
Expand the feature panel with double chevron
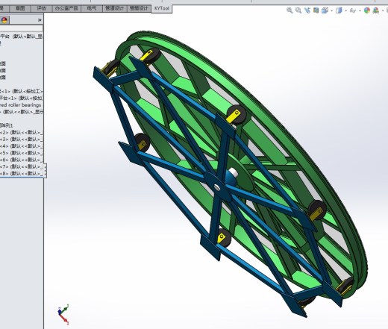(x=40, y=20)
